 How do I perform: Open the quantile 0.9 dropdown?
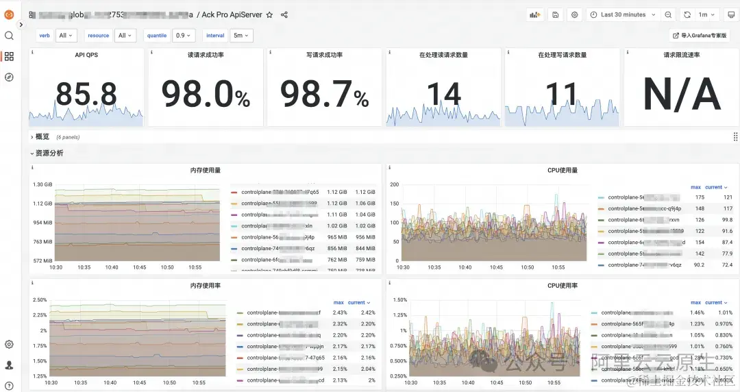[x=183, y=36]
